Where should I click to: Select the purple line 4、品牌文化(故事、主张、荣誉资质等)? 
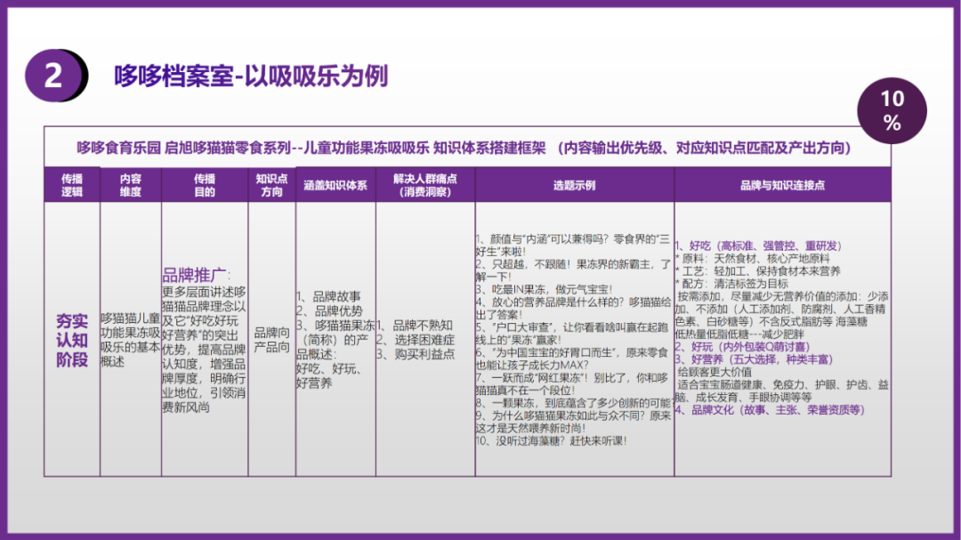770,409
